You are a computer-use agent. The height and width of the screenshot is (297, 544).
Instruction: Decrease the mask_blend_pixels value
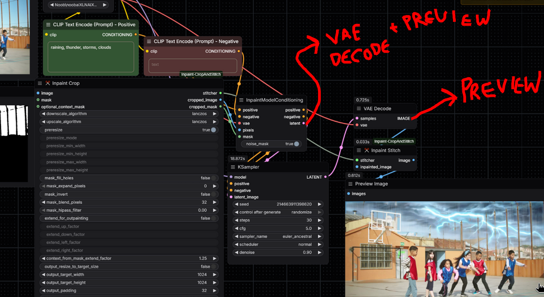pos(44,202)
